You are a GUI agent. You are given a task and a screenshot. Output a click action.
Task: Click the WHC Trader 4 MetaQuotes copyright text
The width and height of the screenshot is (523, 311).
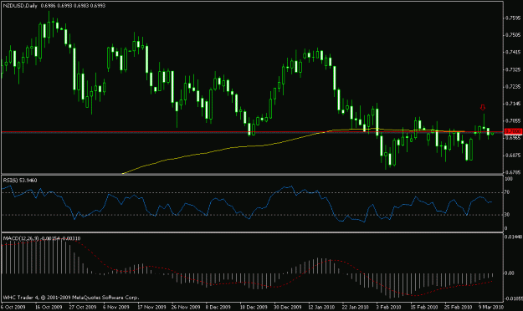(x=71, y=298)
